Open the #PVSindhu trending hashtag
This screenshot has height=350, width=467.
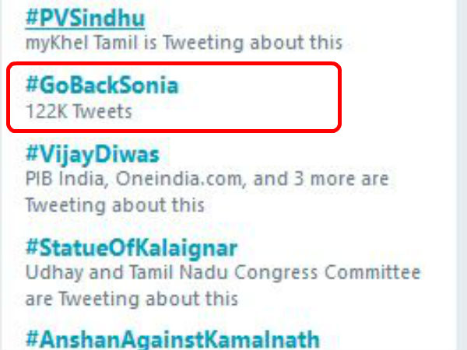click(x=85, y=16)
